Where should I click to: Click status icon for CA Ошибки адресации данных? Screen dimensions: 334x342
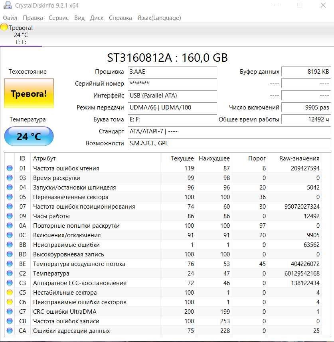(10, 331)
